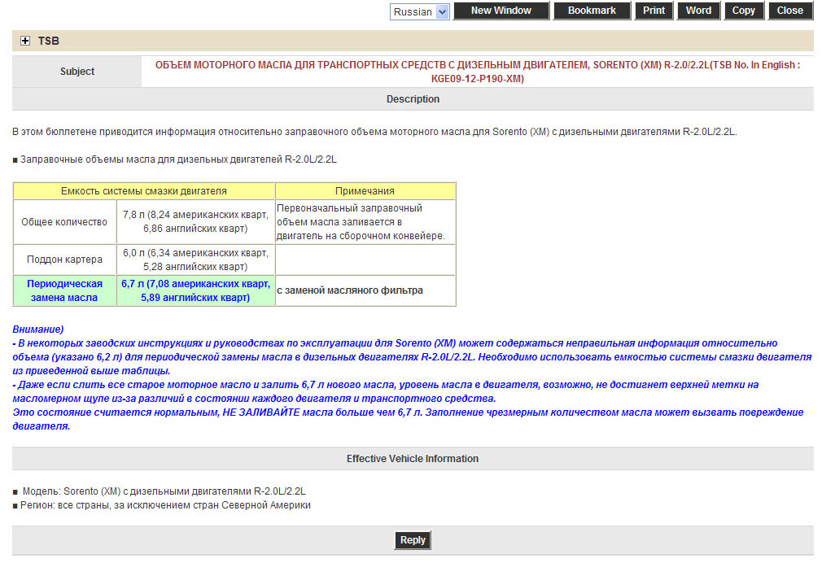
Task: Click the Effective Vehicle Information header
Action: tap(413, 459)
